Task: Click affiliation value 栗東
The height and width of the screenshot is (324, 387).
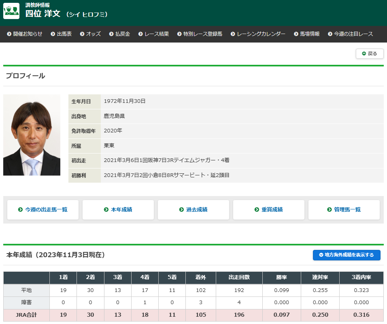Action: pyautogui.click(x=109, y=145)
